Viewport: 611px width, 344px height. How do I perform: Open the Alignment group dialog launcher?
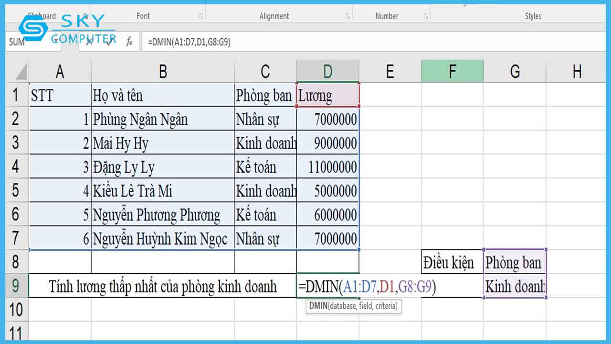click(348, 16)
